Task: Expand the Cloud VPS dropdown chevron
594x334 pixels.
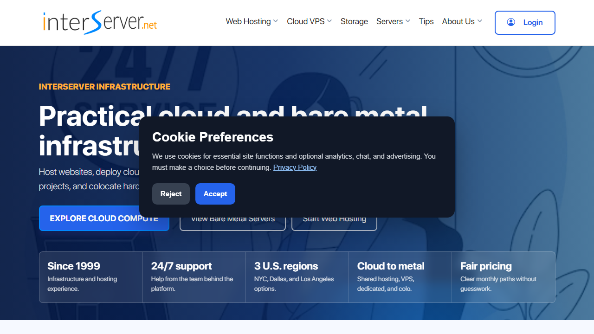Action: (329, 21)
